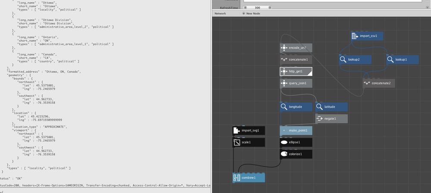Select the http_get1 node
Screen dimensions: 431x193
(296, 72)
